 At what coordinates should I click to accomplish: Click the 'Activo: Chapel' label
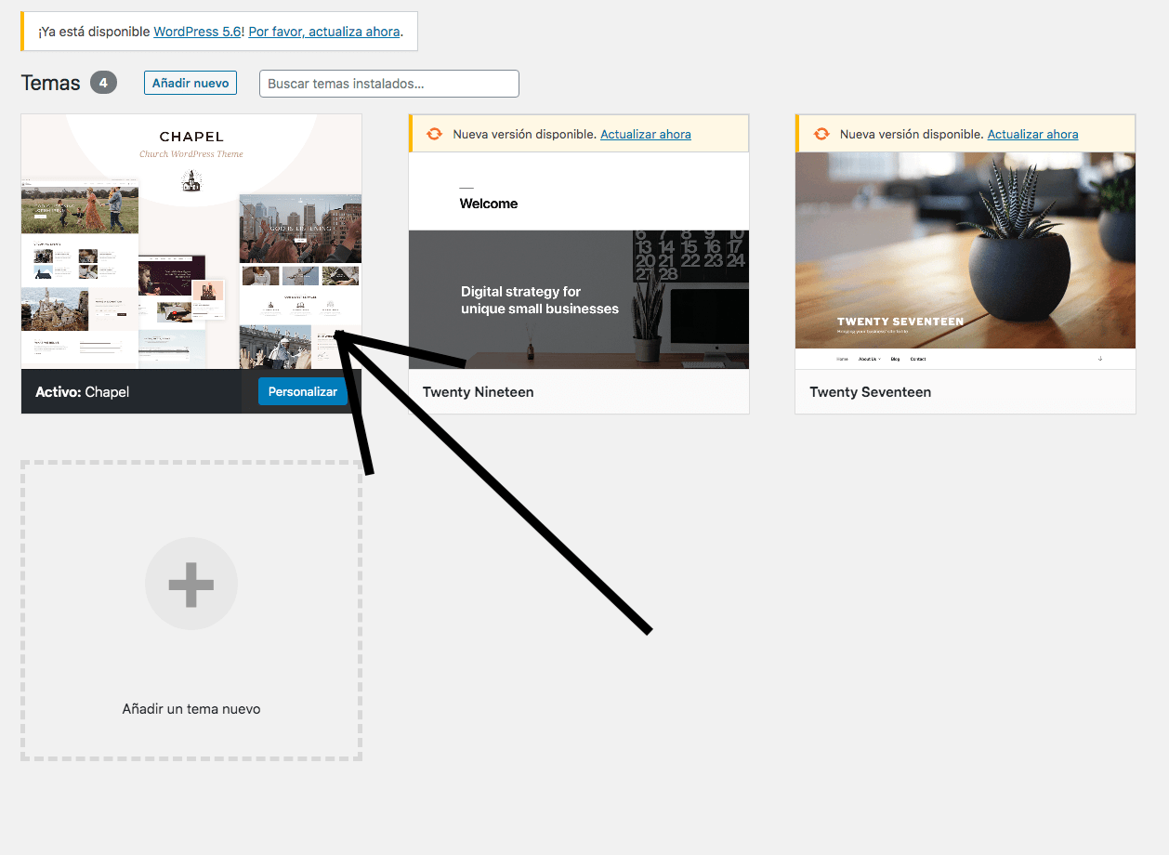point(82,392)
